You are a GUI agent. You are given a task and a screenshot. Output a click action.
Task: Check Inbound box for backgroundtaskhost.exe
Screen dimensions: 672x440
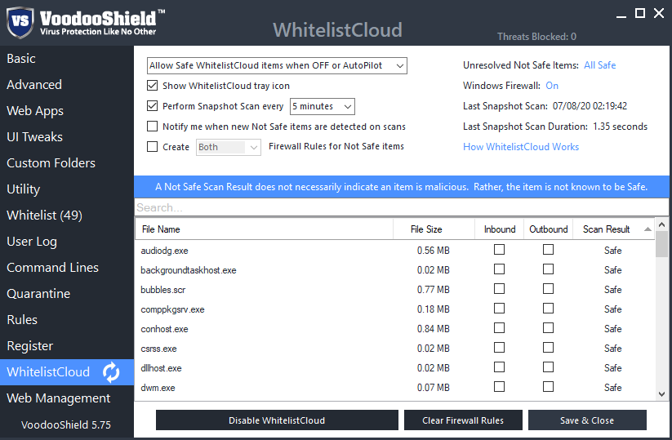[499, 269]
